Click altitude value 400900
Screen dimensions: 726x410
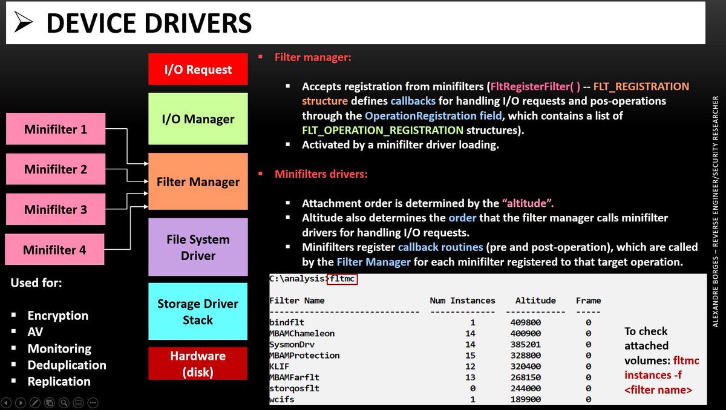[x=525, y=333]
